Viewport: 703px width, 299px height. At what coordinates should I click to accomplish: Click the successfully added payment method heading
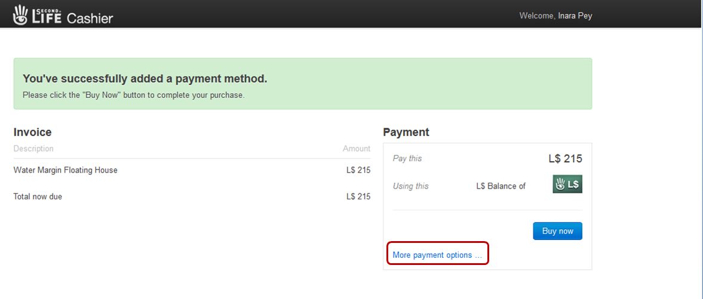tap(145, 79)
